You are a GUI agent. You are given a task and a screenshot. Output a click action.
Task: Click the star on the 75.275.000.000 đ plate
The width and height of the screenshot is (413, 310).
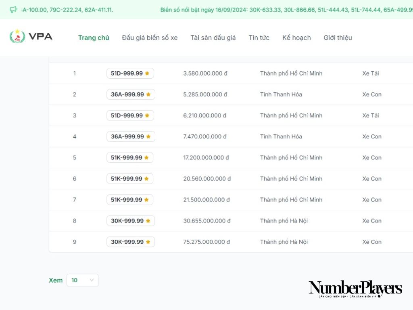148,242
